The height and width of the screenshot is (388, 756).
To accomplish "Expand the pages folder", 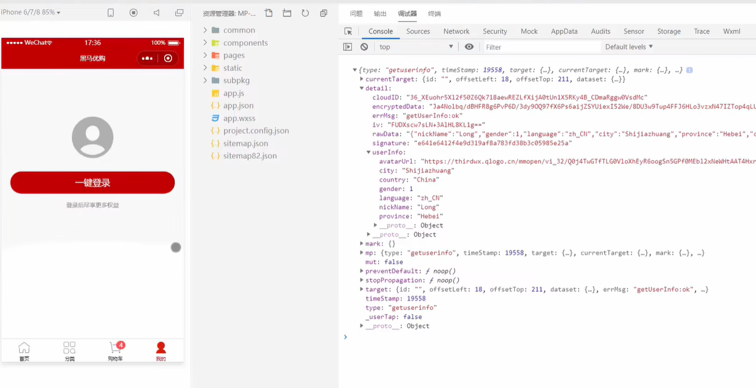I will [205, 55].
